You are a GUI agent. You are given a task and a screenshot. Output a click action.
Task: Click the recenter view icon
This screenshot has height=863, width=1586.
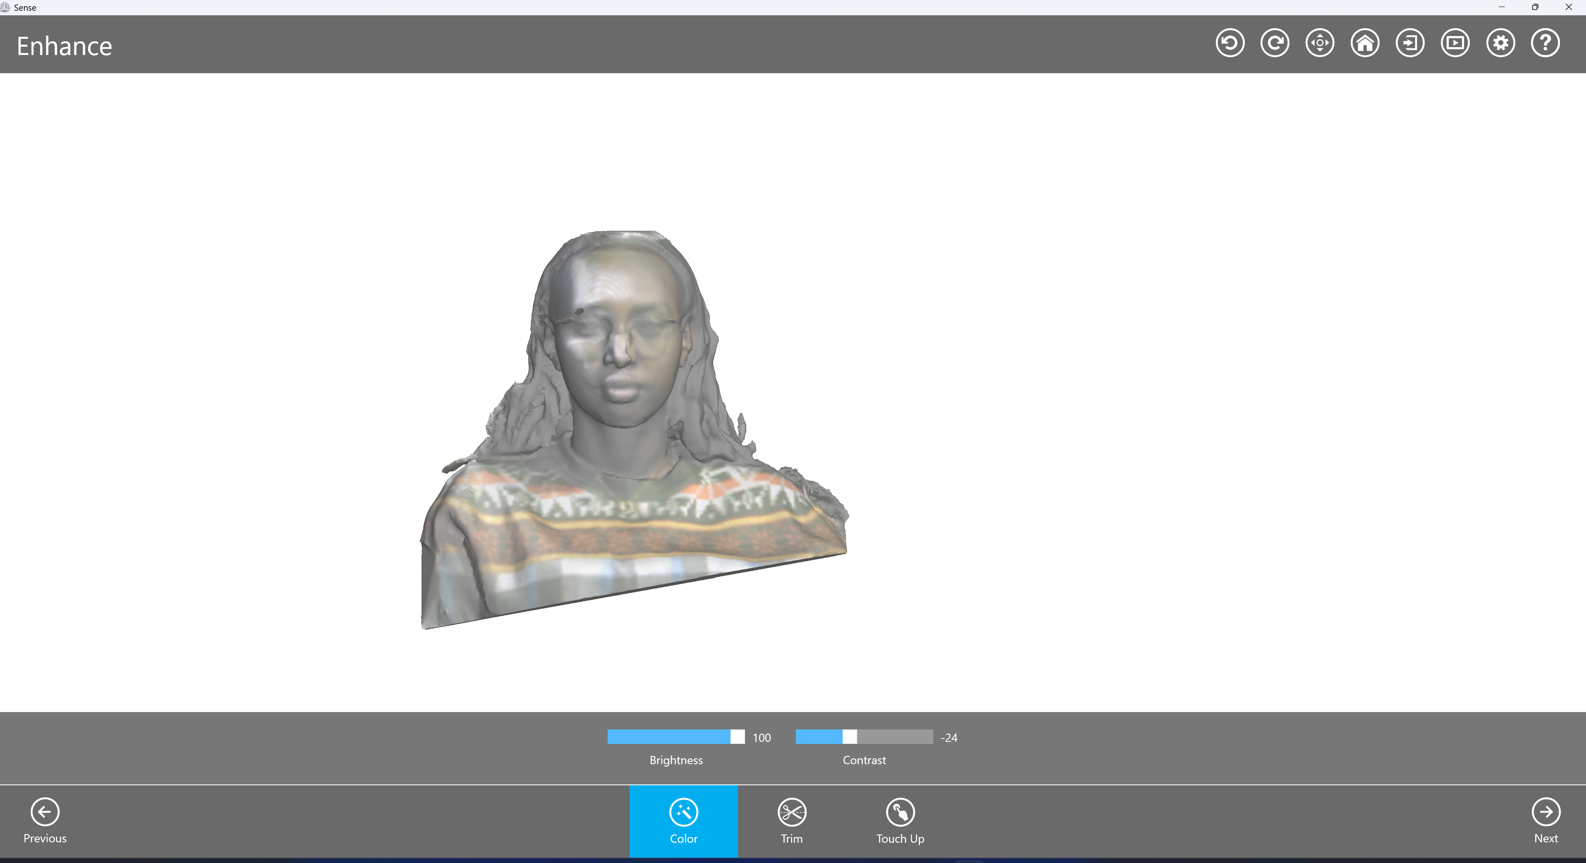[x=1320, y=43]
